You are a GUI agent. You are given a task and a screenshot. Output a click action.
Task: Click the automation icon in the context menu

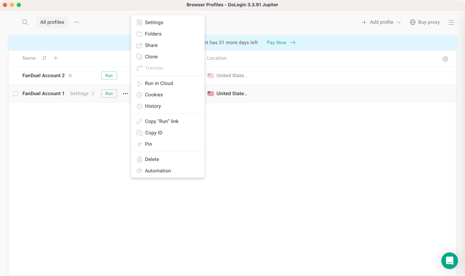pyautogui.click(x=139, y=171)
